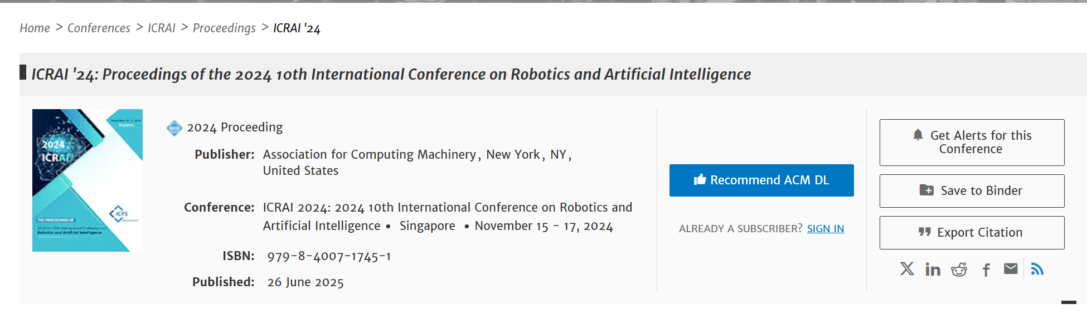The width and height of the screenshot is (1087, 333).
Task: Navigate to the ICRAI breadcrumb link
Action: 161,28
